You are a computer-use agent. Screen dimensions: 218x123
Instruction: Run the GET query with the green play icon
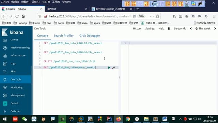(109, 68)
